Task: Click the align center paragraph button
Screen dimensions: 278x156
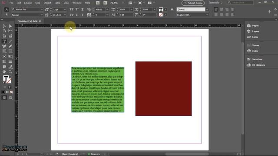Action: pyautogui.click(x=222, y=10)
